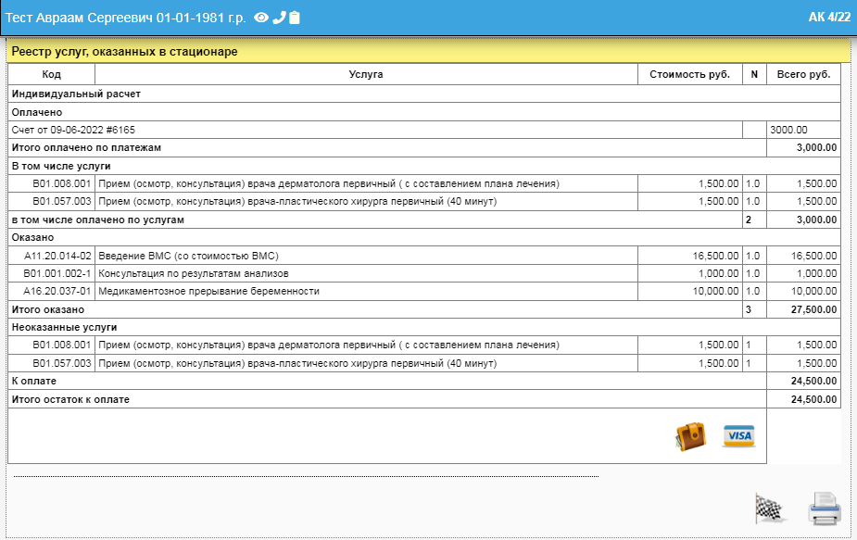
Task: Pay by card via VISA icon
Action: [738, 436]
